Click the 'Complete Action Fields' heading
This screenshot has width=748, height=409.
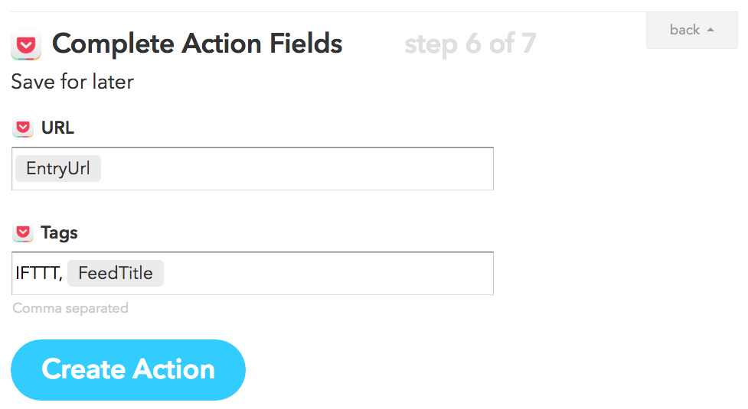tap(197, 44)
